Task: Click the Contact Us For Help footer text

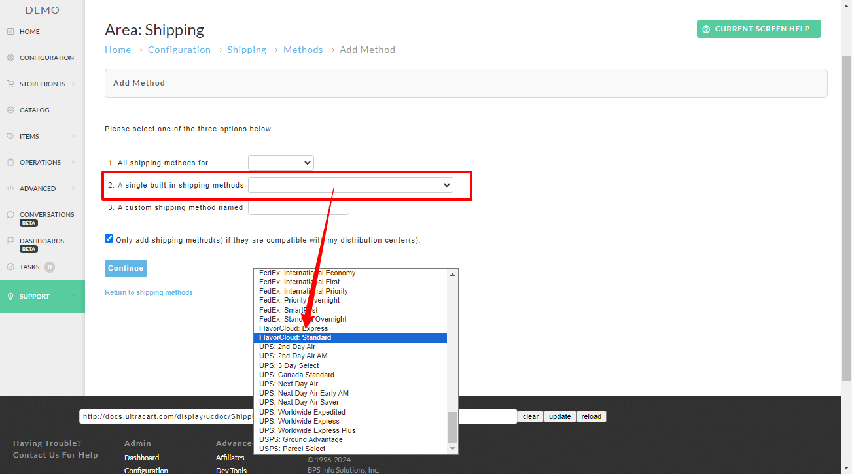Action: tap(56, 455)
